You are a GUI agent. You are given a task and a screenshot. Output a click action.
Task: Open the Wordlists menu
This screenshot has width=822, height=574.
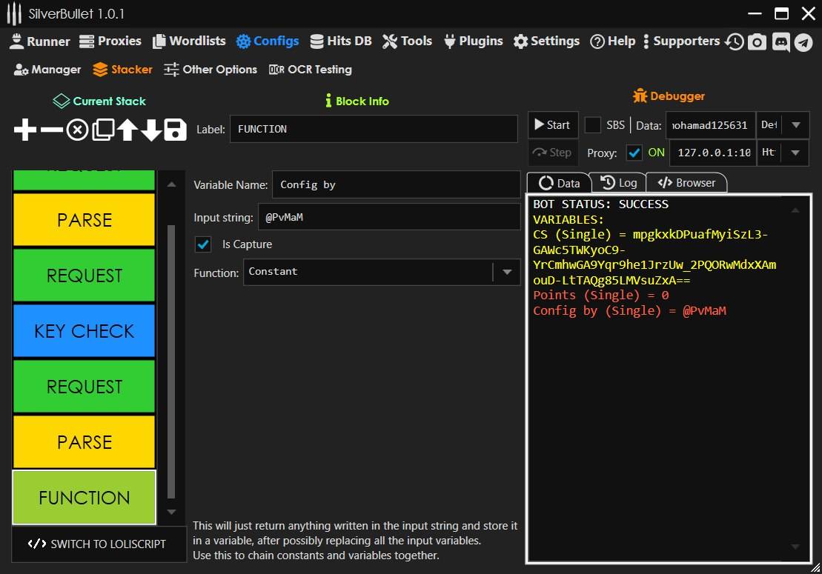tap(189, 41)
